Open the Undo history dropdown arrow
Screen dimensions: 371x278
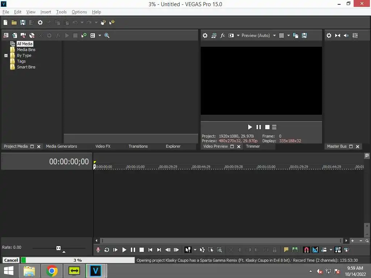point(82,22)
